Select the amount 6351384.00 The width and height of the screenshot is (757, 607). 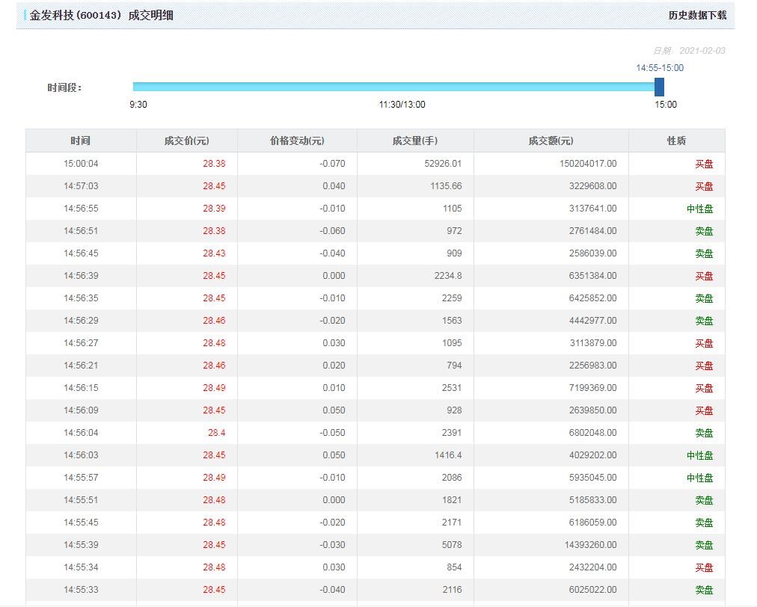[x=592, y=276]
